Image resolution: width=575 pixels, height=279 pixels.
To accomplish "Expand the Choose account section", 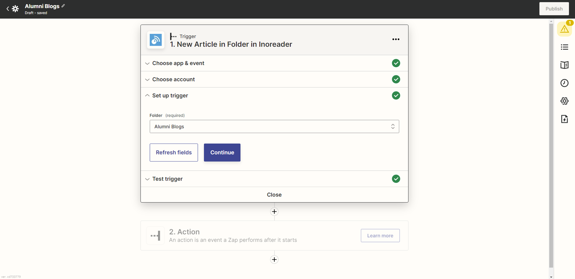I will coord(274,79).
